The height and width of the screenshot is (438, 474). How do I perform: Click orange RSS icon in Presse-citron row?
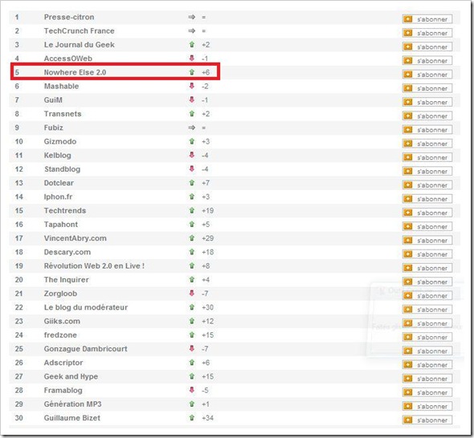pos(408,19)
